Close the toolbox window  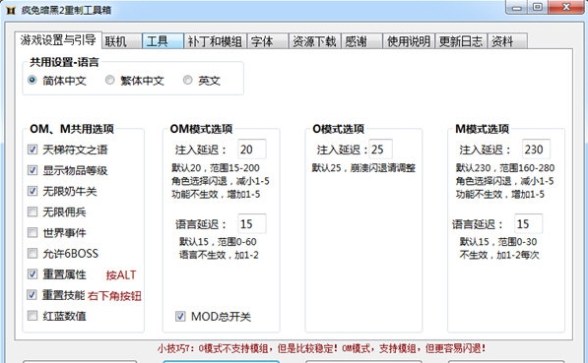(x=566, y=8)
